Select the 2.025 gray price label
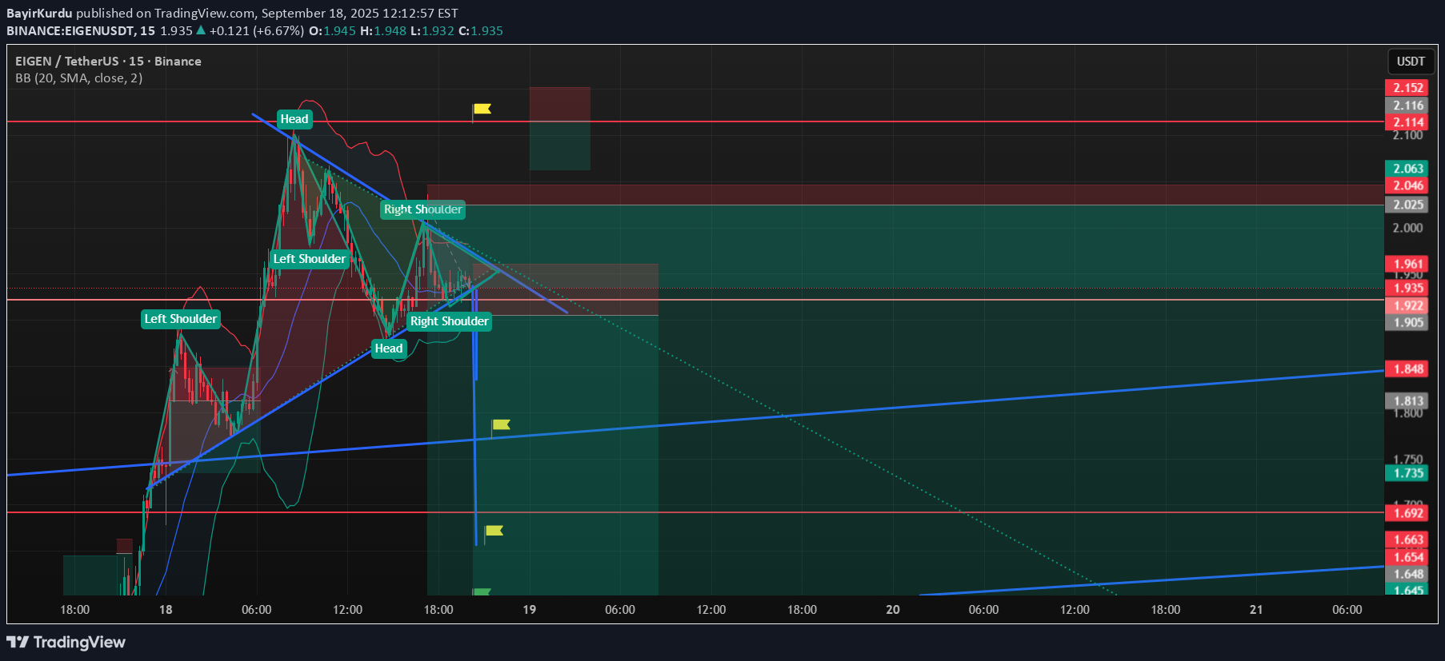 coord(1407,205)
